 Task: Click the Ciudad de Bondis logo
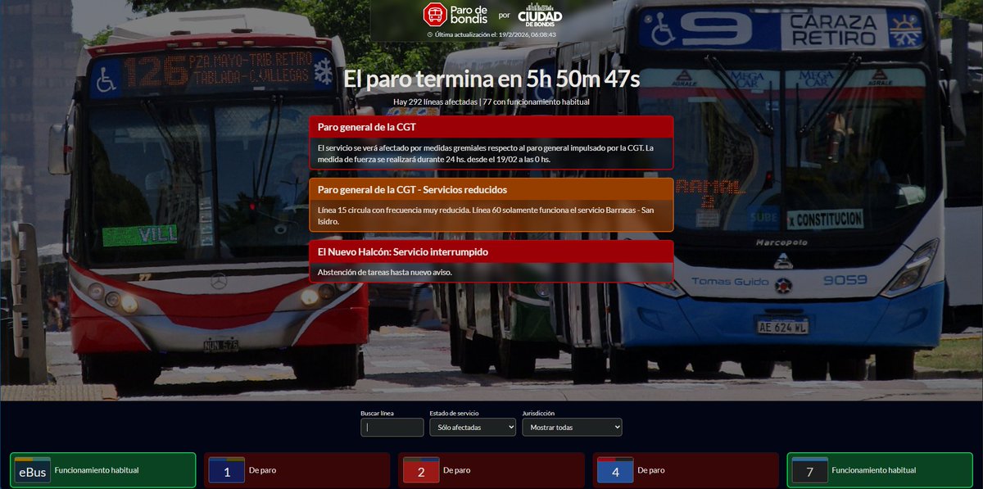542,16
